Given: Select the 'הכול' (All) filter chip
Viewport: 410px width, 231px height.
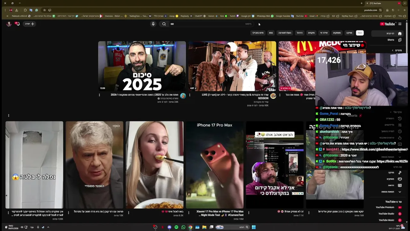Looking at the screenshot, I should 360,33.
